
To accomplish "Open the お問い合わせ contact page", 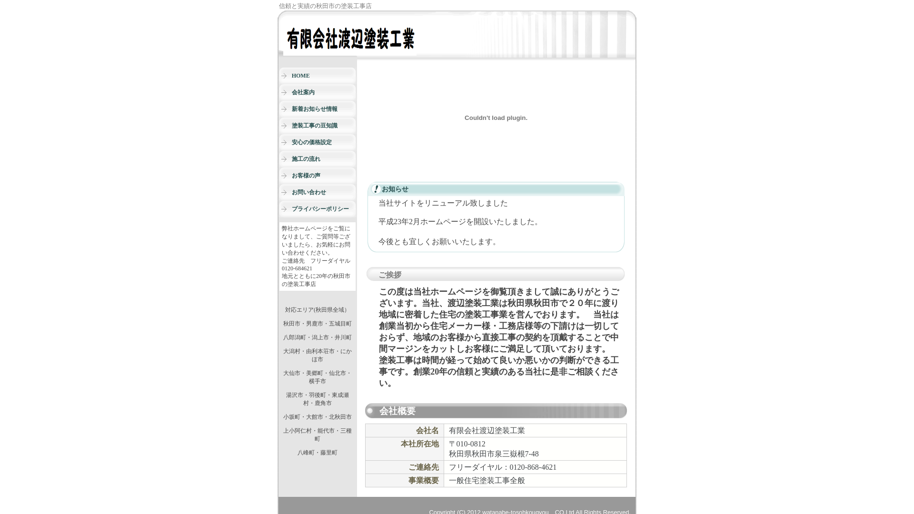I will click(x=309, y=192).
